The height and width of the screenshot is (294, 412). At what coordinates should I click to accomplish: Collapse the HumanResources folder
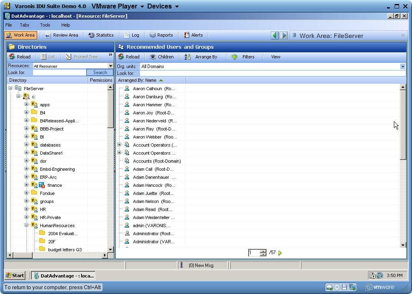click(26, 225)
